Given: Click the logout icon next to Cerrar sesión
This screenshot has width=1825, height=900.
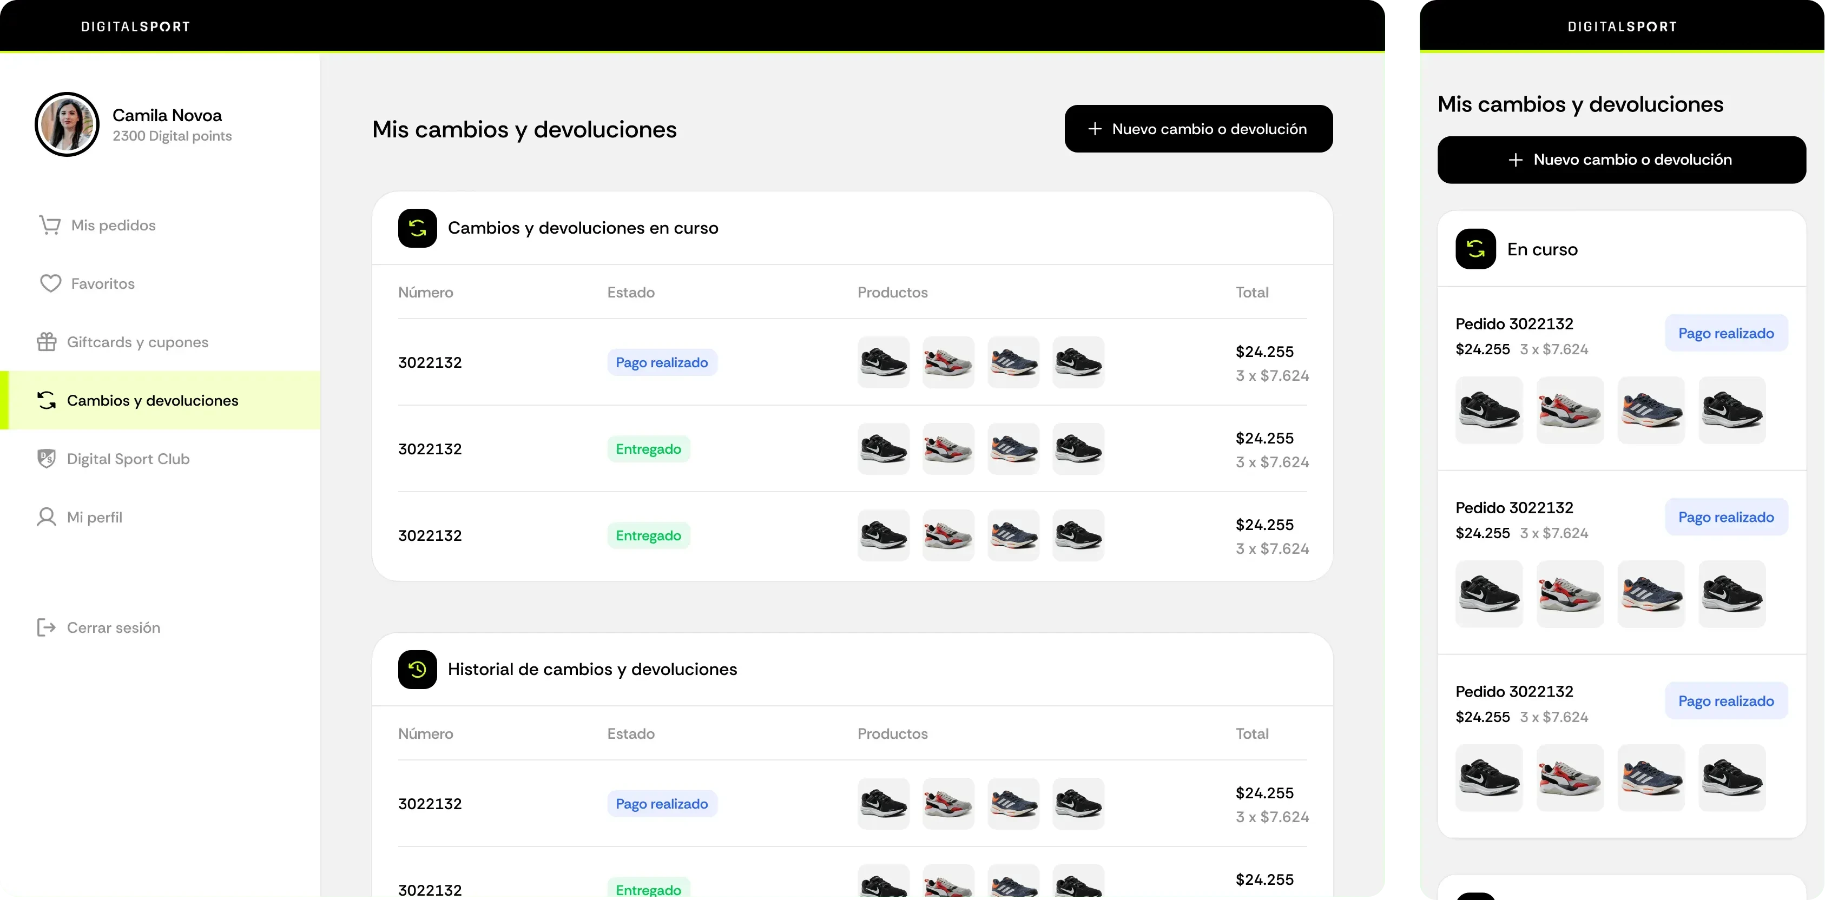Looking at the screenshot, I should coord(46,627).
